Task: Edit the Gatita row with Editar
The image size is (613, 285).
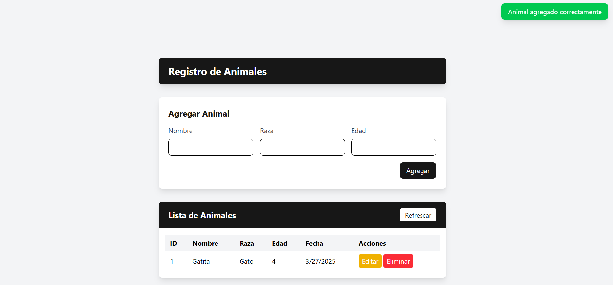Action: 370,261
